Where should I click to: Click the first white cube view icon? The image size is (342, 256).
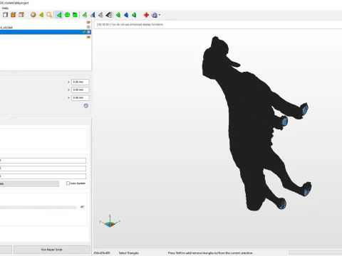click(x=5, y=15)
